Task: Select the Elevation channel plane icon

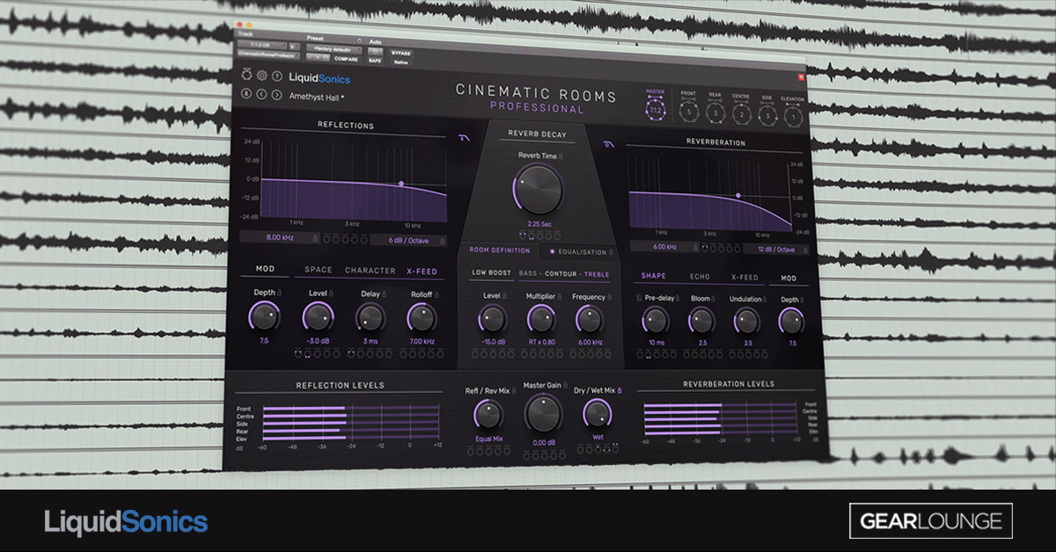Action: [x=792, y=115]
